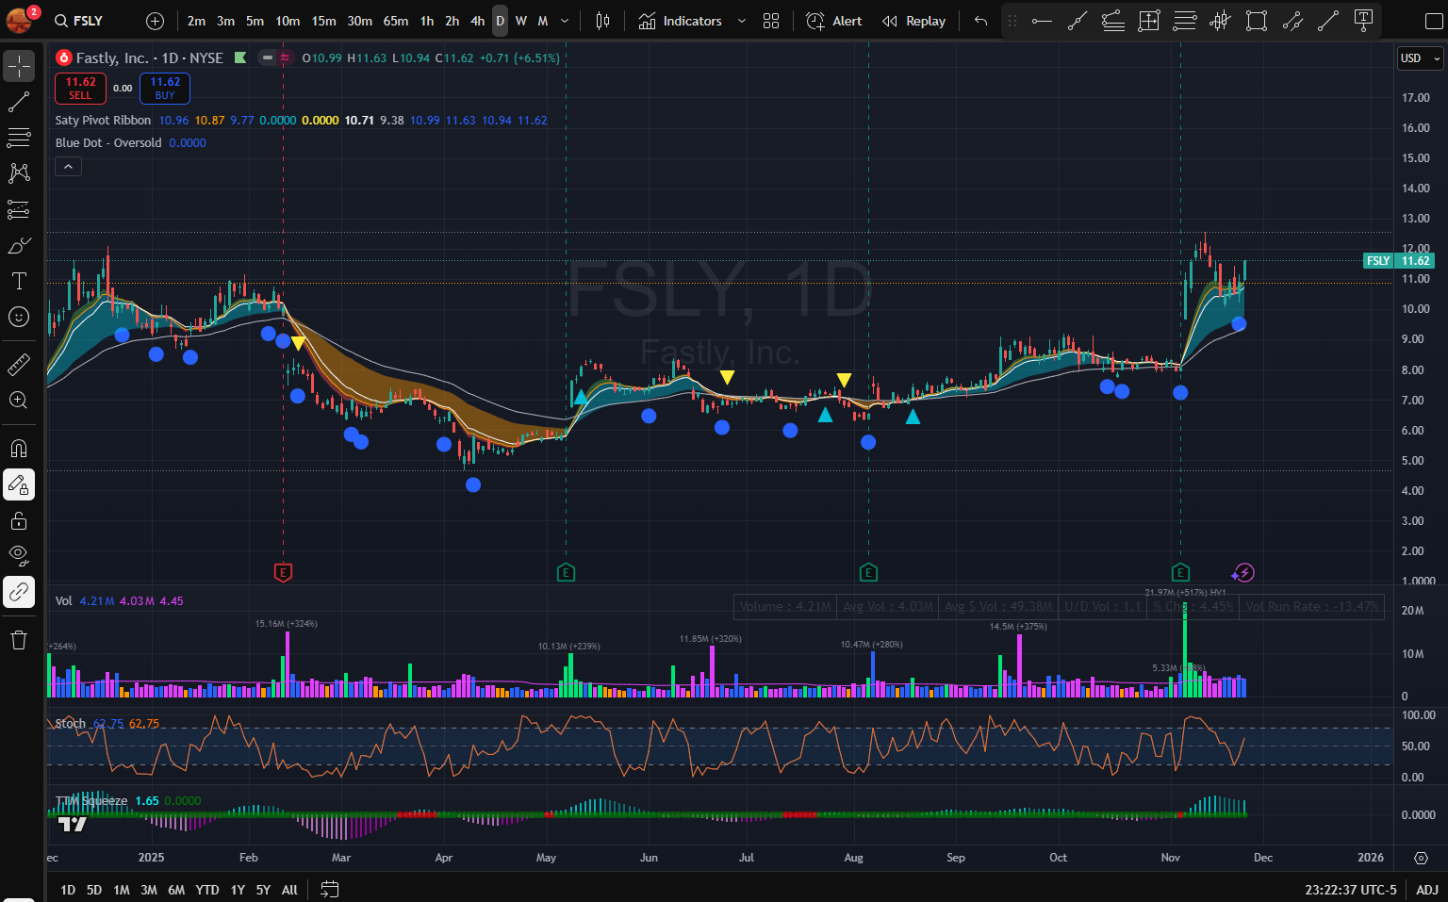Click the 11.62 BUY button

(165, 89)
